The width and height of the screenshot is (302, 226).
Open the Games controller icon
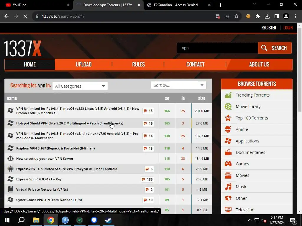pyautogui.click(x=228, y=164)
